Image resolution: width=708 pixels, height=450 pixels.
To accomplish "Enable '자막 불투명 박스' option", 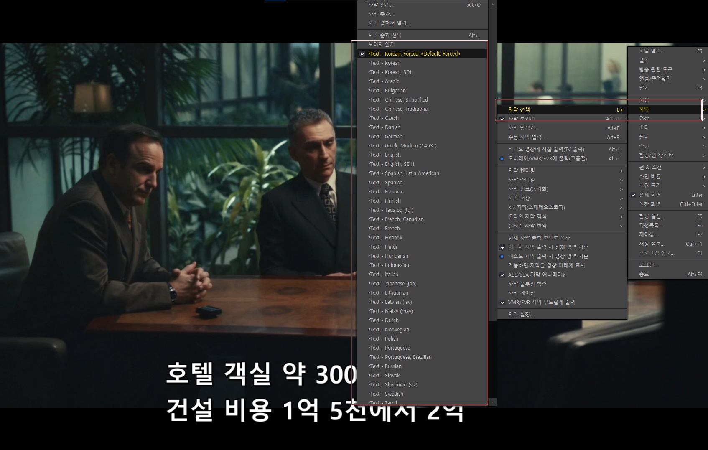I will click(562, 284).
